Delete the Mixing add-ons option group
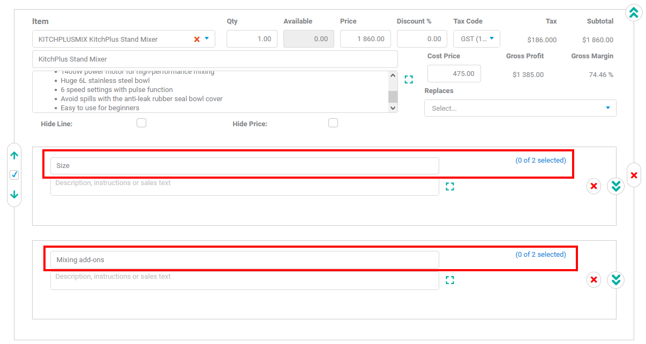Viewport: 646px width, 344px height. click(x=594, y=280)
